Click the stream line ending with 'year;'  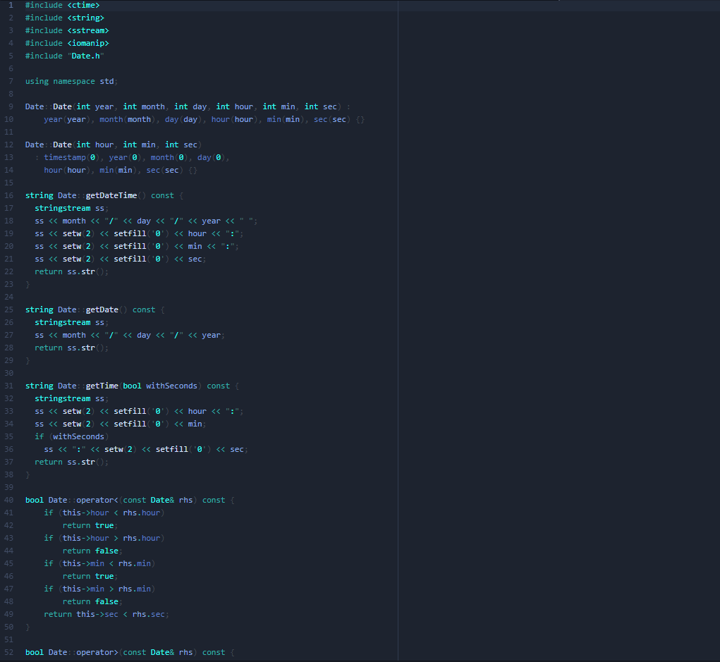pyautogui.click(x=130, y=335)
